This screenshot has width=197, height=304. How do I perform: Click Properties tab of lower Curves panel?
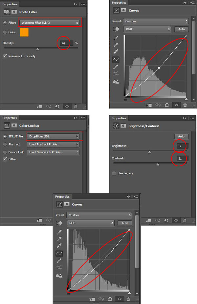click(62, 197)
